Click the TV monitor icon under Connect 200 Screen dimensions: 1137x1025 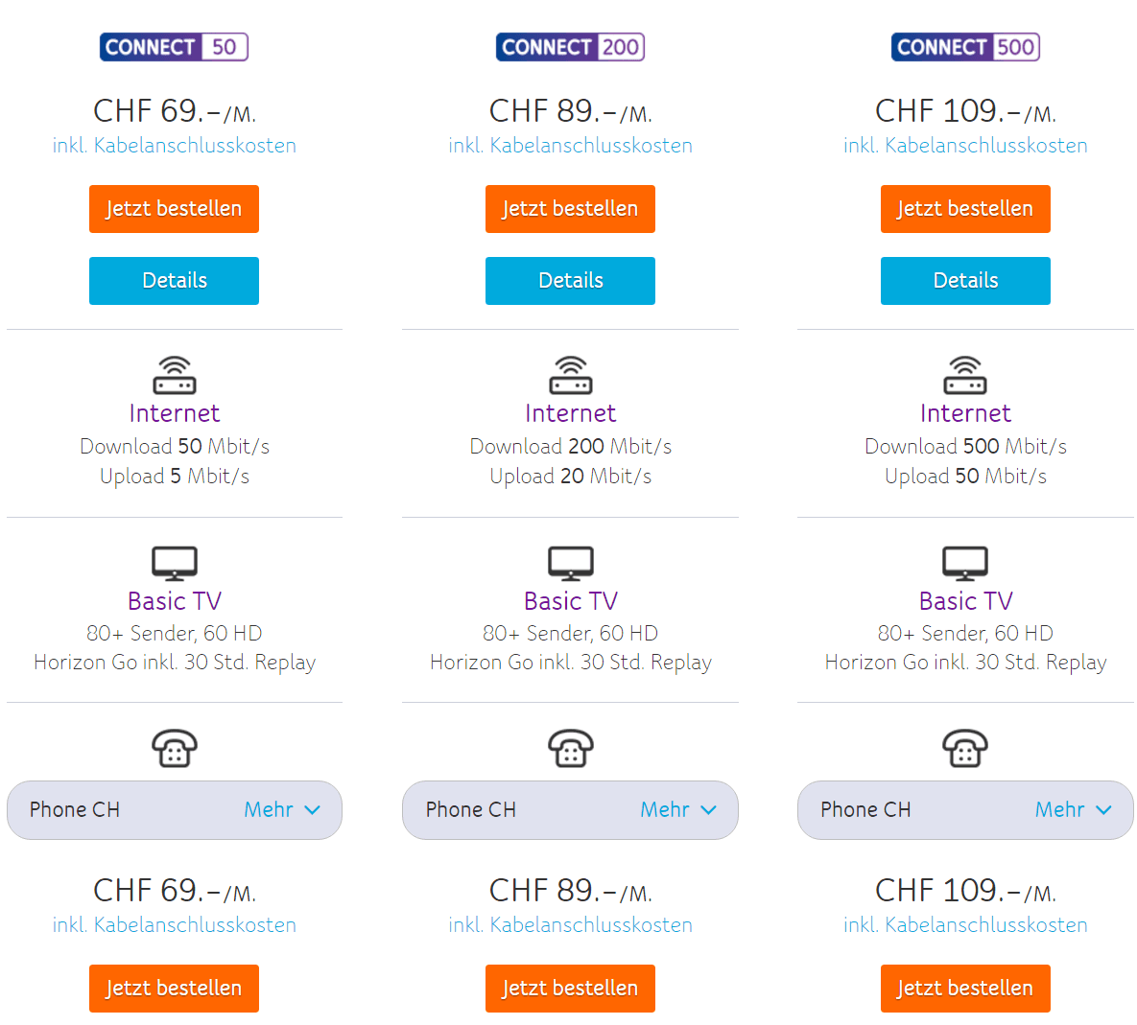pos(571,563)
